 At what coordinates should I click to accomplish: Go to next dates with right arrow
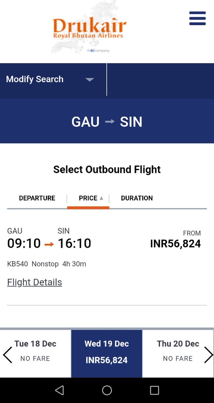209,354
